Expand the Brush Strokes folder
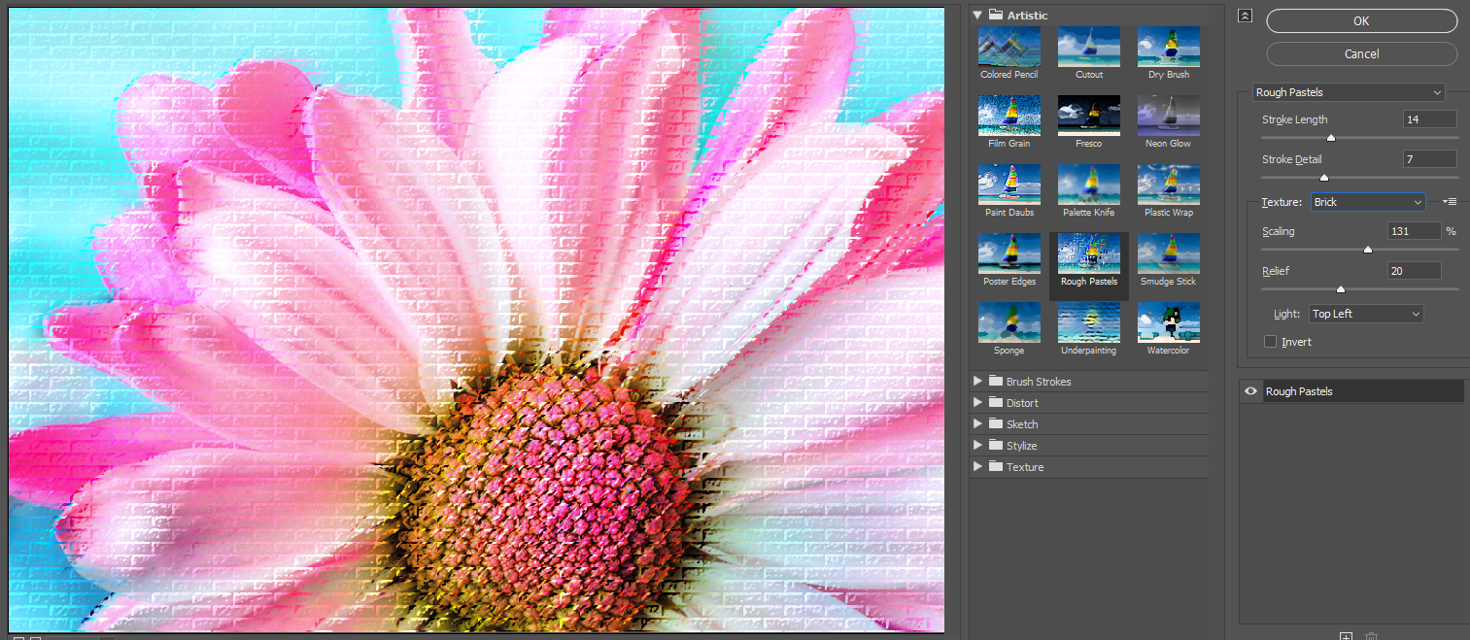 pyautogui.click(x=977, y=382)
